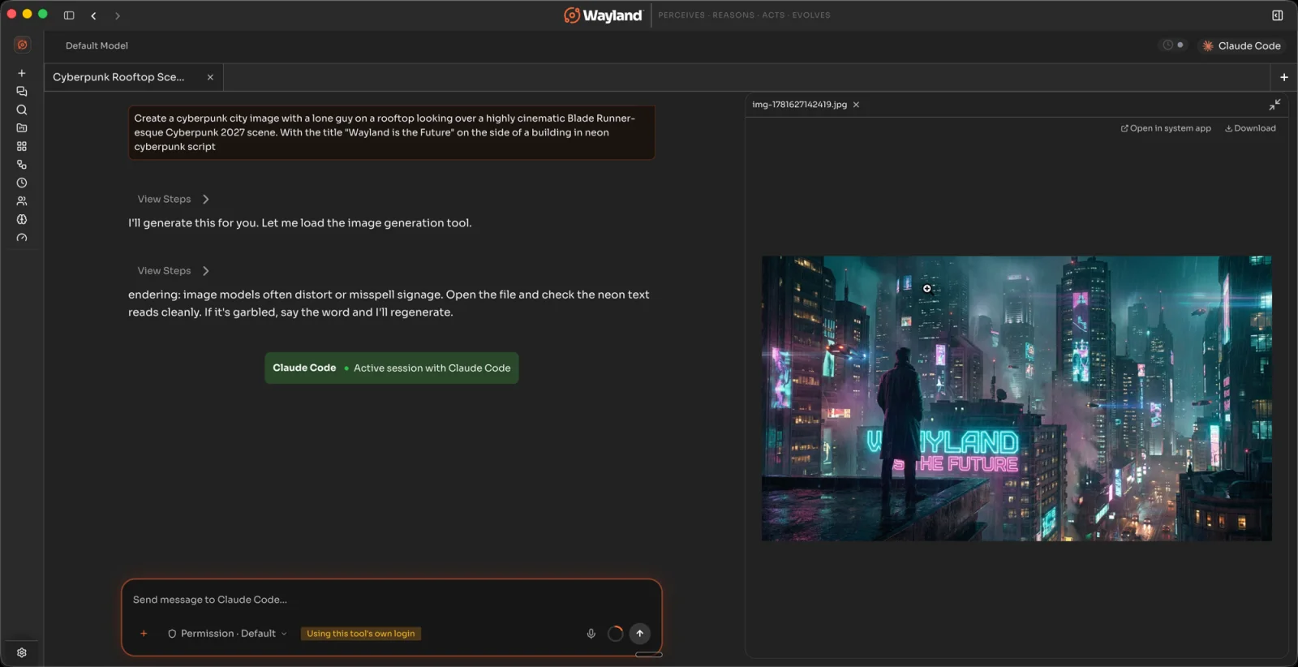The image size is (1298, 667).
Task: Add a new tab with plus button
Action: 1284,77
